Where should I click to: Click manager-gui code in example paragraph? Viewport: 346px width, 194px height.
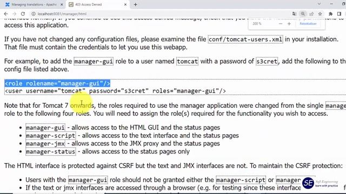[x=94, y=61]
